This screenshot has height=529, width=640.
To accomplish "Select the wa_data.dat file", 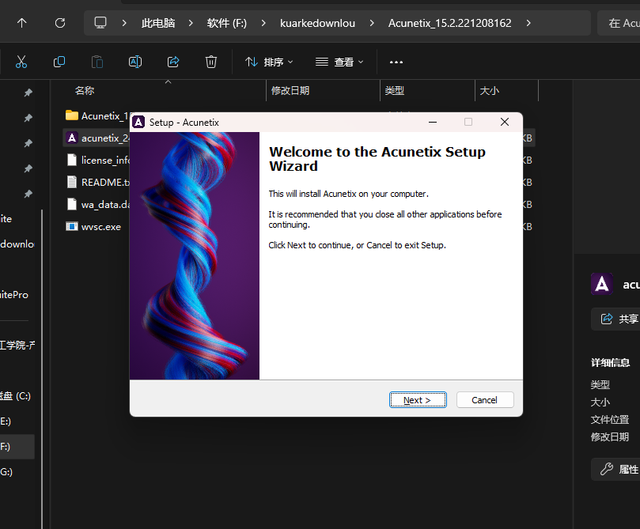I will 97,204.
